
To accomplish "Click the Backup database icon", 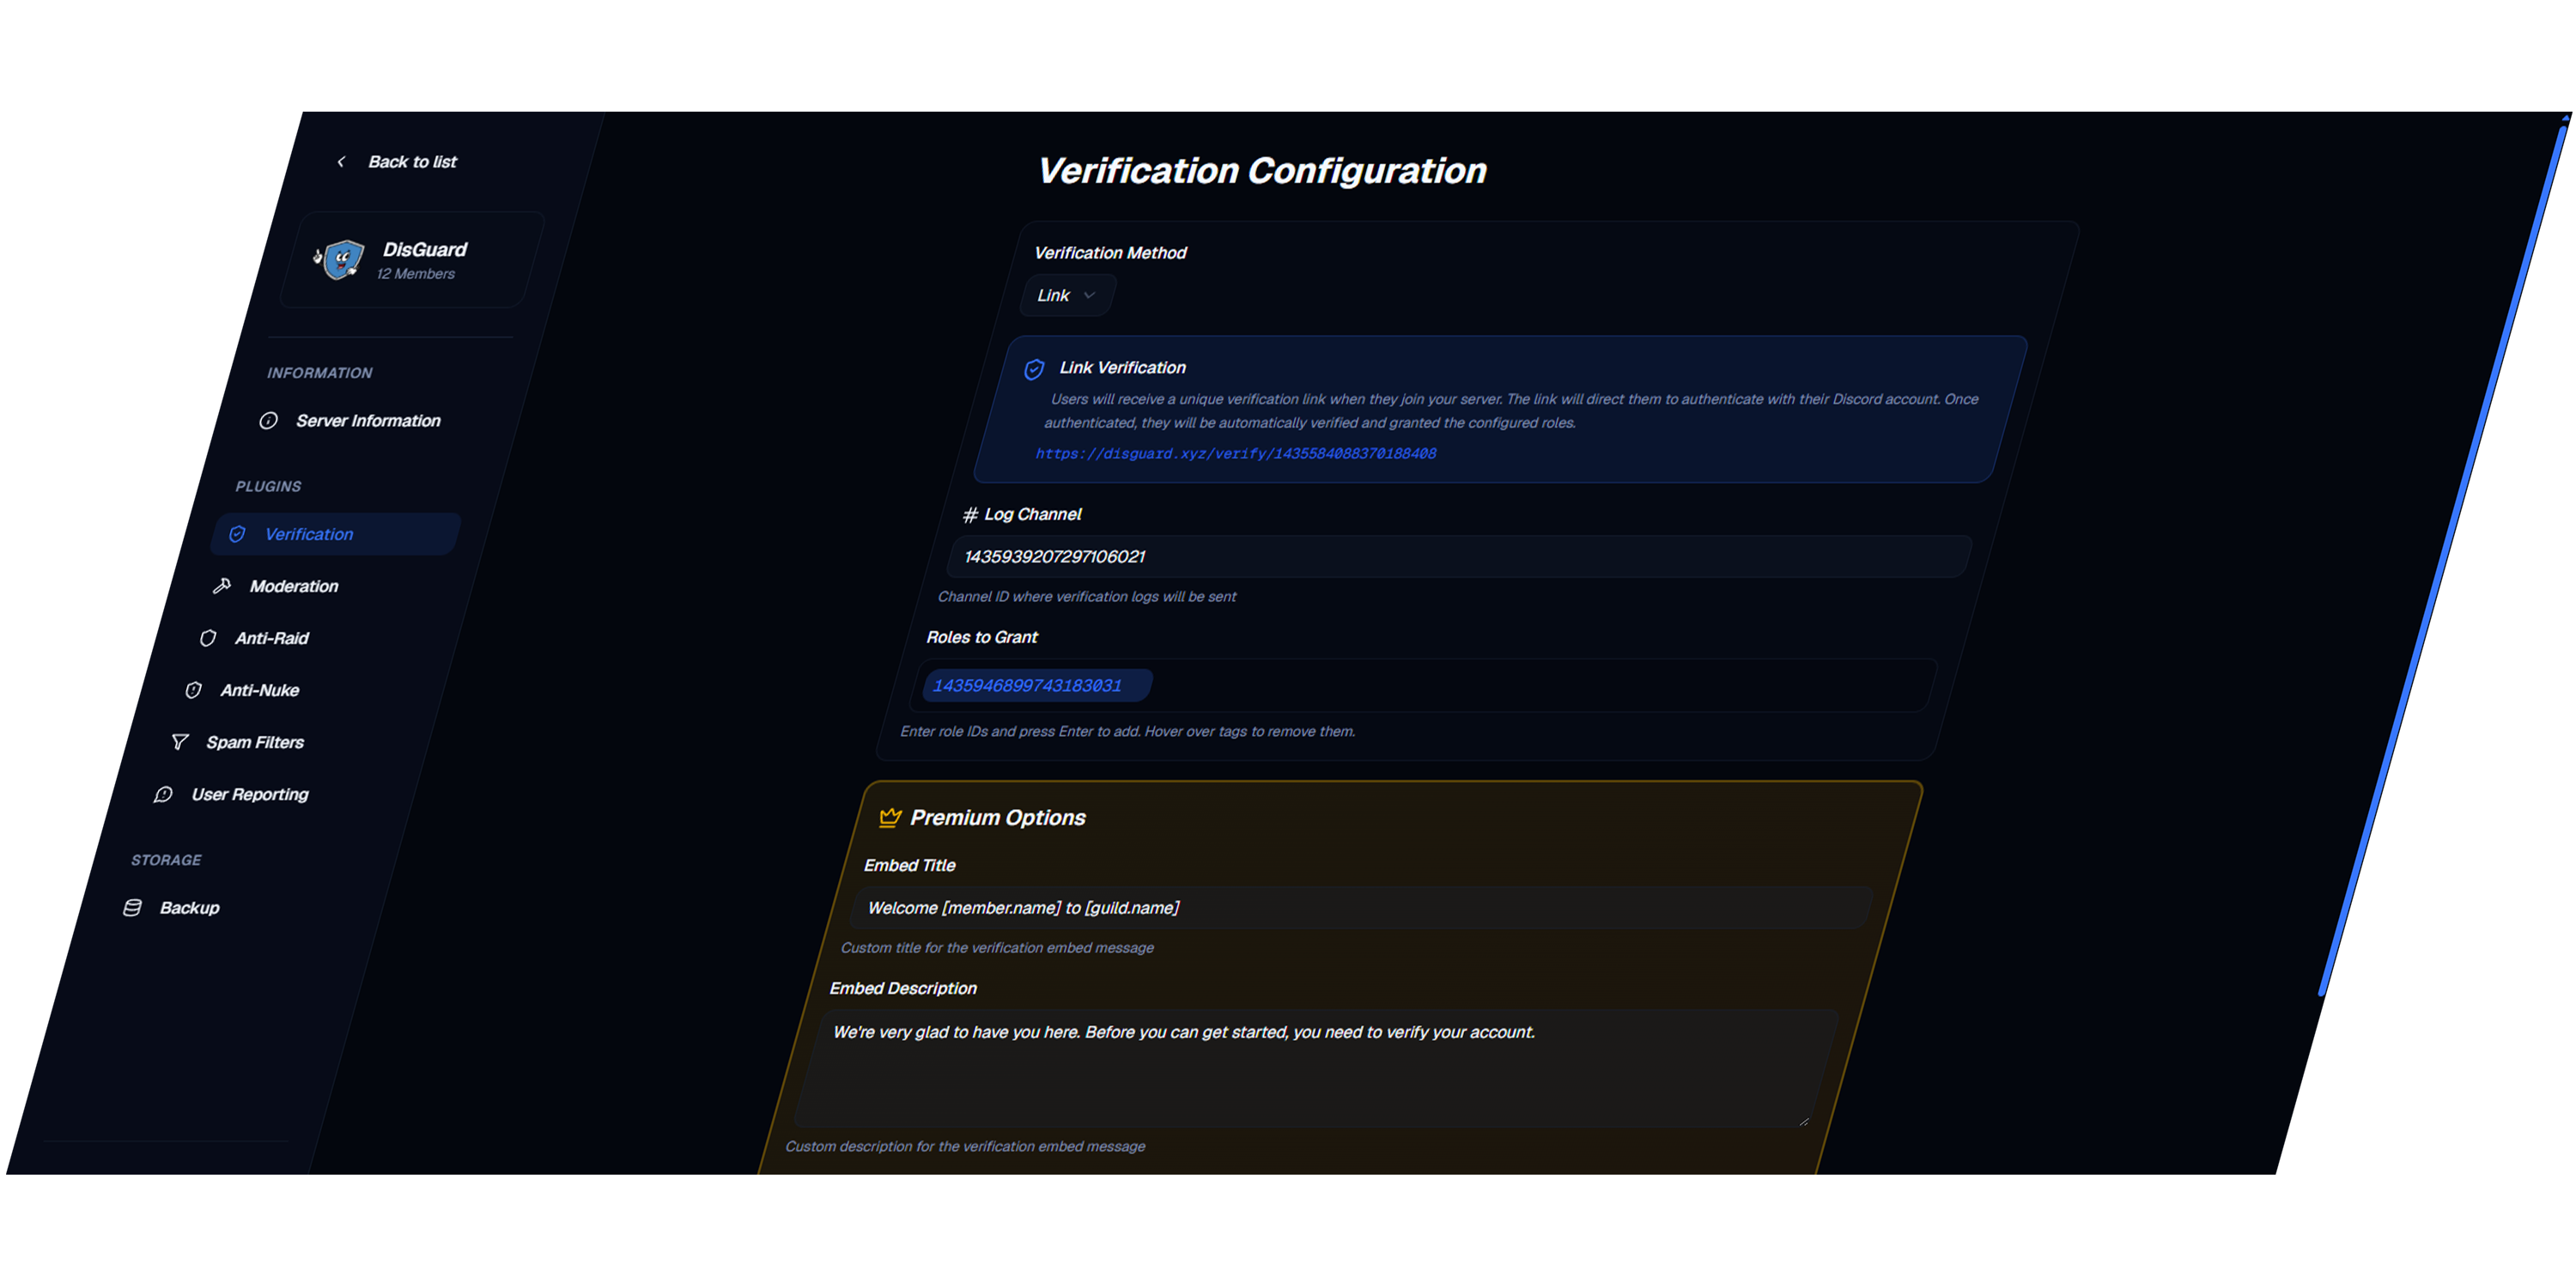I will [x=133, y=907].
